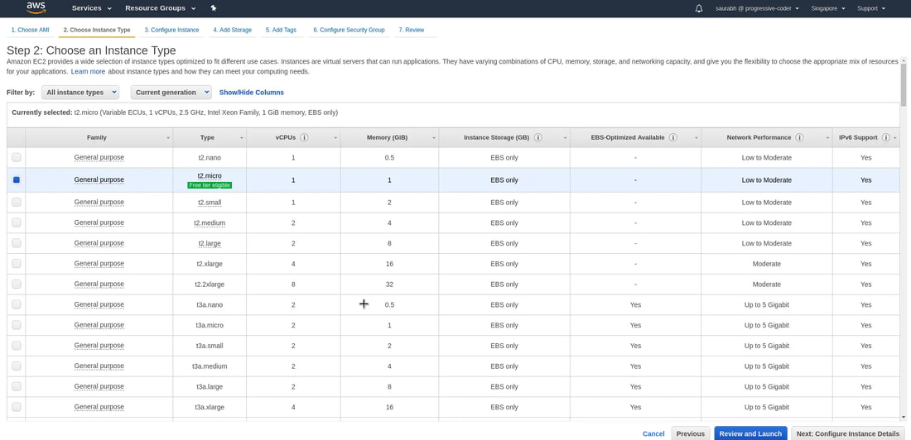Click the Show/Hide Columns link
This screenshot has height=440, width=911.
251,93
